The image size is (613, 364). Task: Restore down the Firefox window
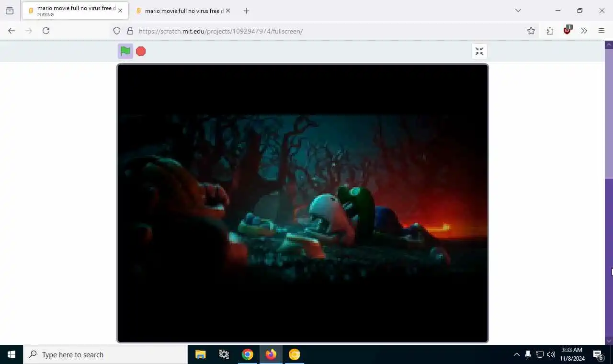click(580, 11)
